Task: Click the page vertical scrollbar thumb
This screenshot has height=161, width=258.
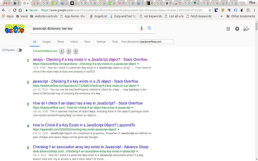Action: pyautogui.click(x=256, y=26)
